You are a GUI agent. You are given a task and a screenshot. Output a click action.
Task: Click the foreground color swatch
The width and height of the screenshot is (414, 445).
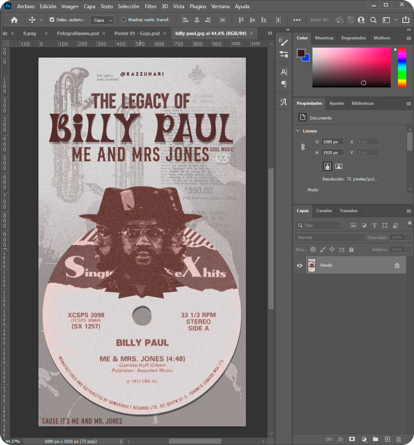pos(301,53)
